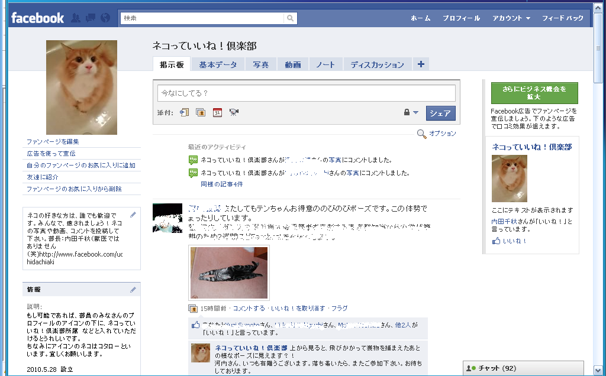Click the facebook logo
The width and height of the screenshot is (606, 376).
37,18
